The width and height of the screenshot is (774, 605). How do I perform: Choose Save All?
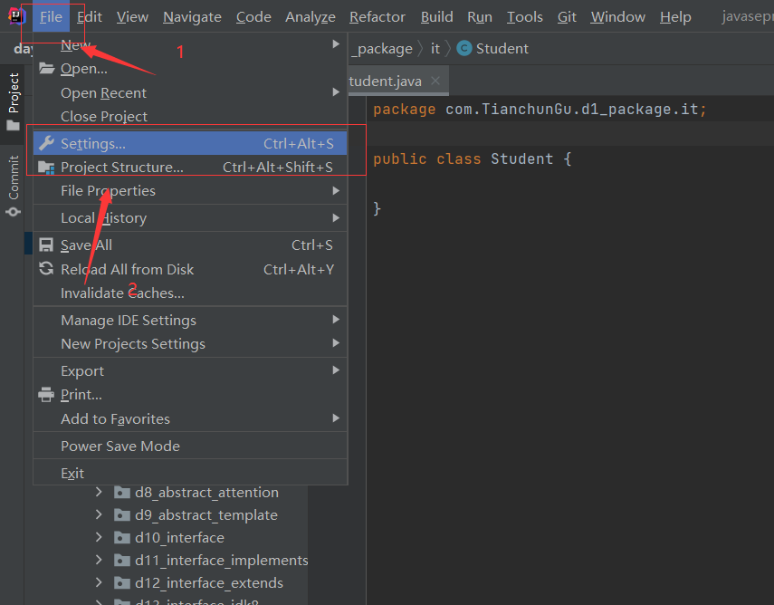tap(190, 245)
